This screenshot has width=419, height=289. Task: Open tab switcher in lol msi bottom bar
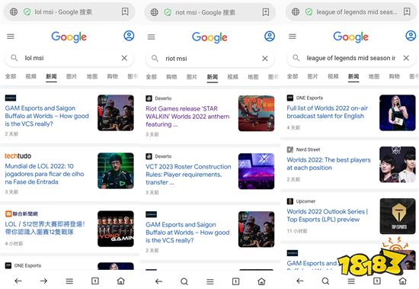pyautogui.click(x=95, y=281)
